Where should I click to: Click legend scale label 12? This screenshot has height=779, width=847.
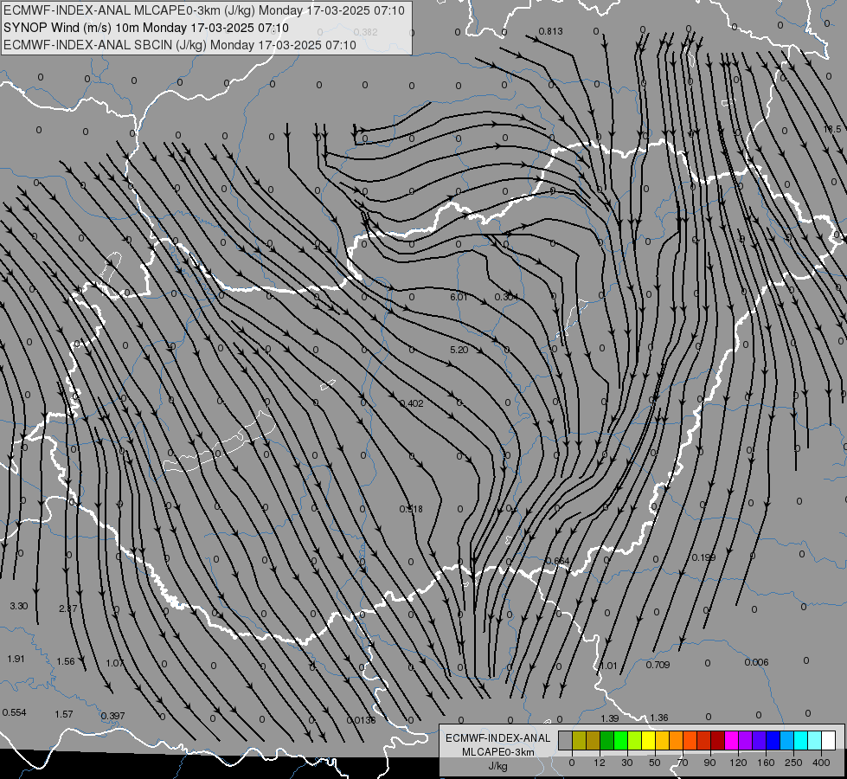tap(599, 763)
